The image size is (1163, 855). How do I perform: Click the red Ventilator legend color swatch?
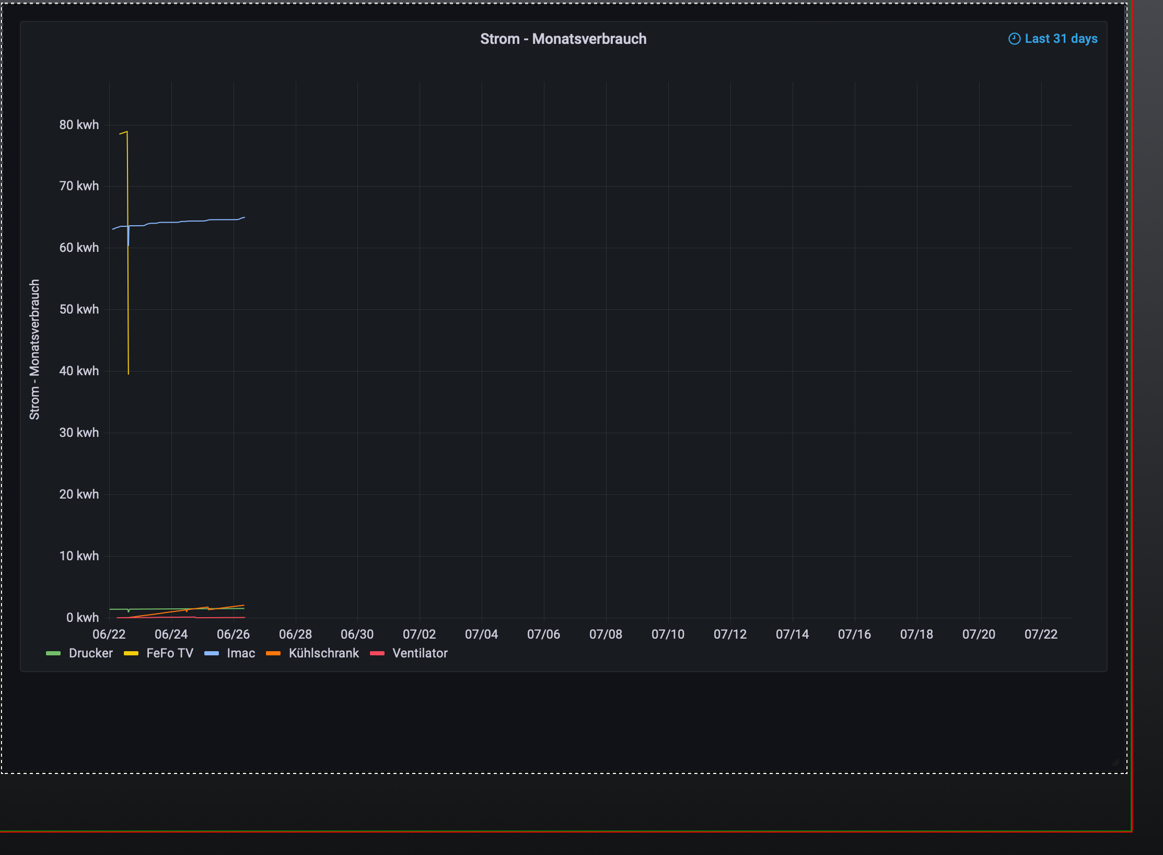point(377,653)
